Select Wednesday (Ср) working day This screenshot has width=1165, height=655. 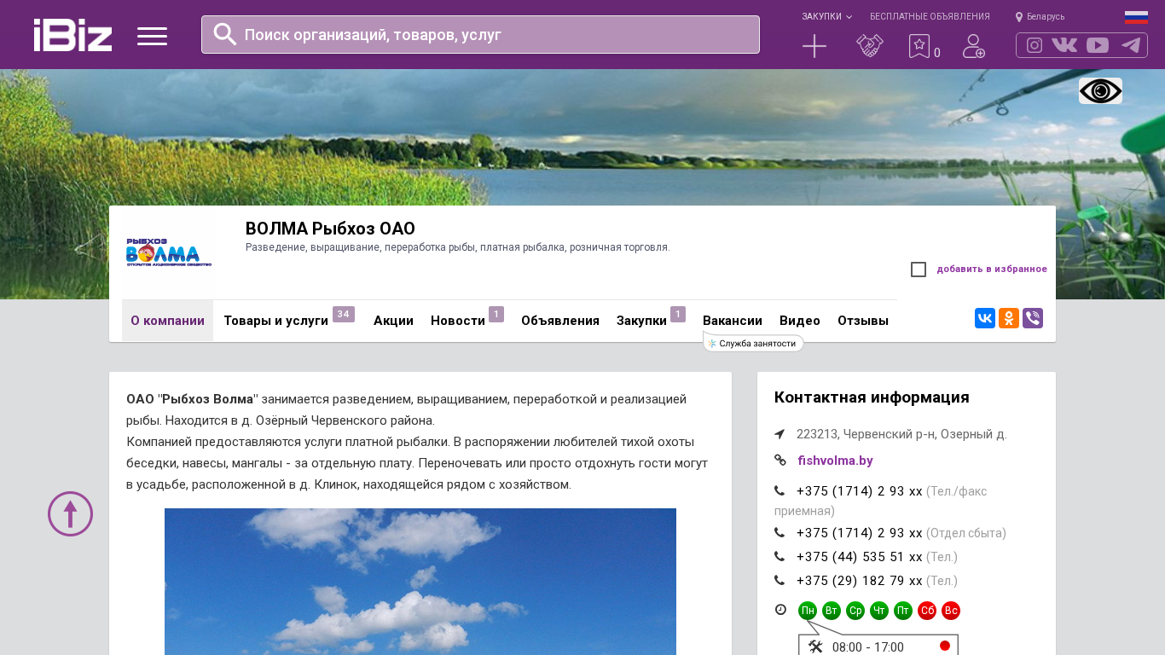(x=855, y=611)
